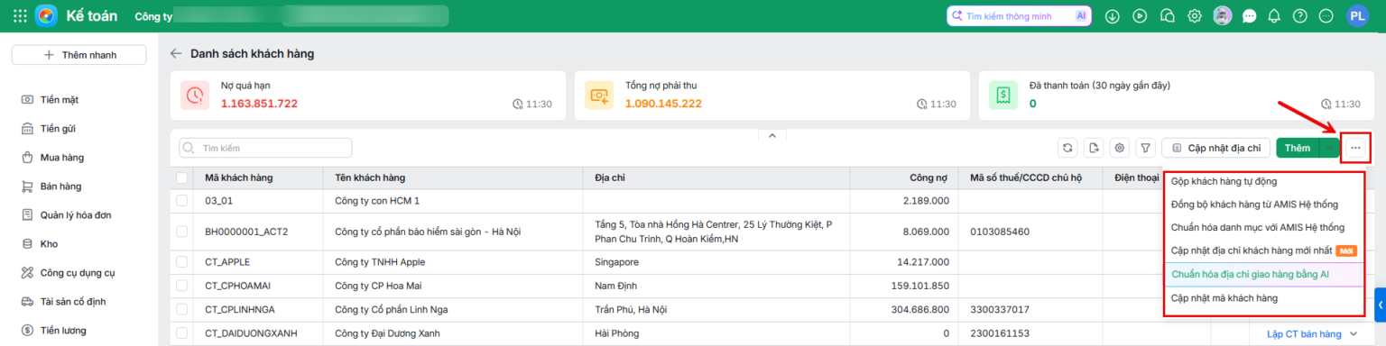This screenshot has width=1386, height=346.
Task: Tick the checkbox for row CT_APPLE
Action: (182, 262)
